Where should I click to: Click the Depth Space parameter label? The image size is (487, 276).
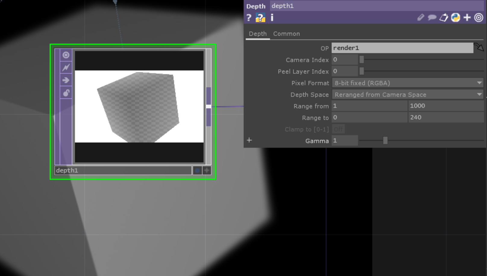point(309,95)
